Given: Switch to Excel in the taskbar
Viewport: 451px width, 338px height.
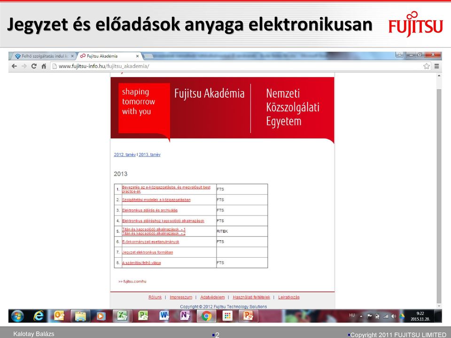Looking at the screenshot, I should (x=122, y=316).
